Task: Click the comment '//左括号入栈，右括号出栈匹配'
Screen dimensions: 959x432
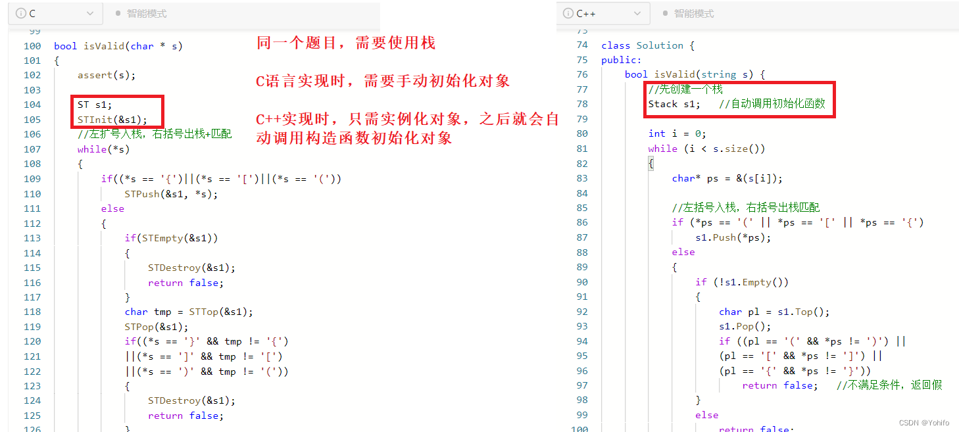Action: pos(746,207)
